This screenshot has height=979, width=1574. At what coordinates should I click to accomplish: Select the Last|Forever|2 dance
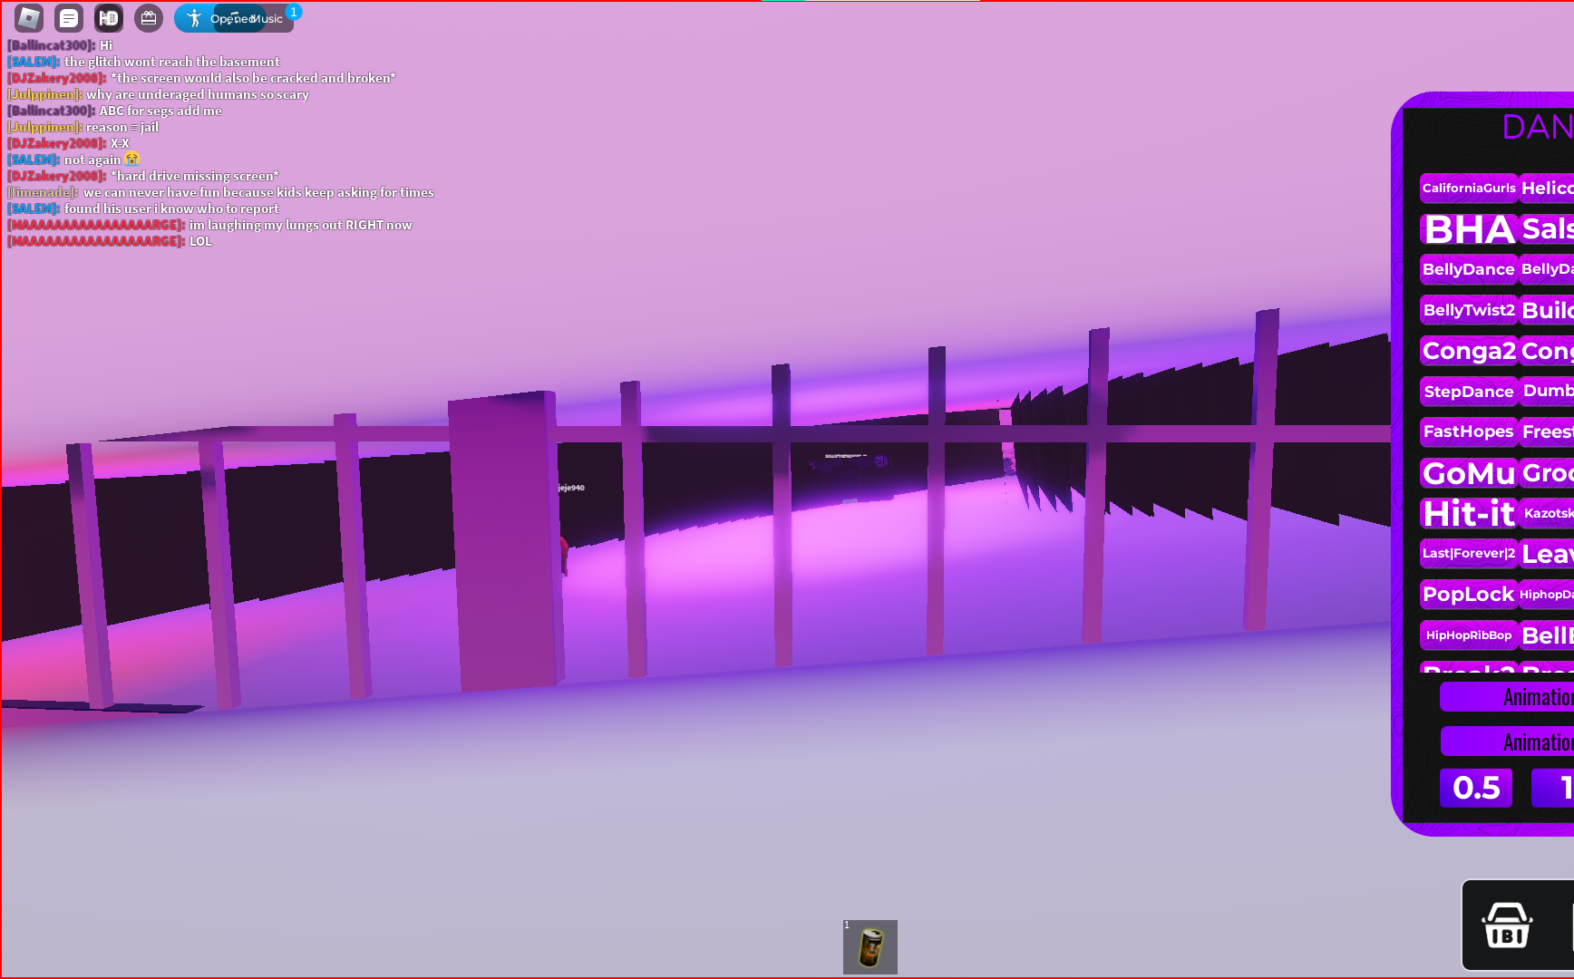[x=1468, y=554]
